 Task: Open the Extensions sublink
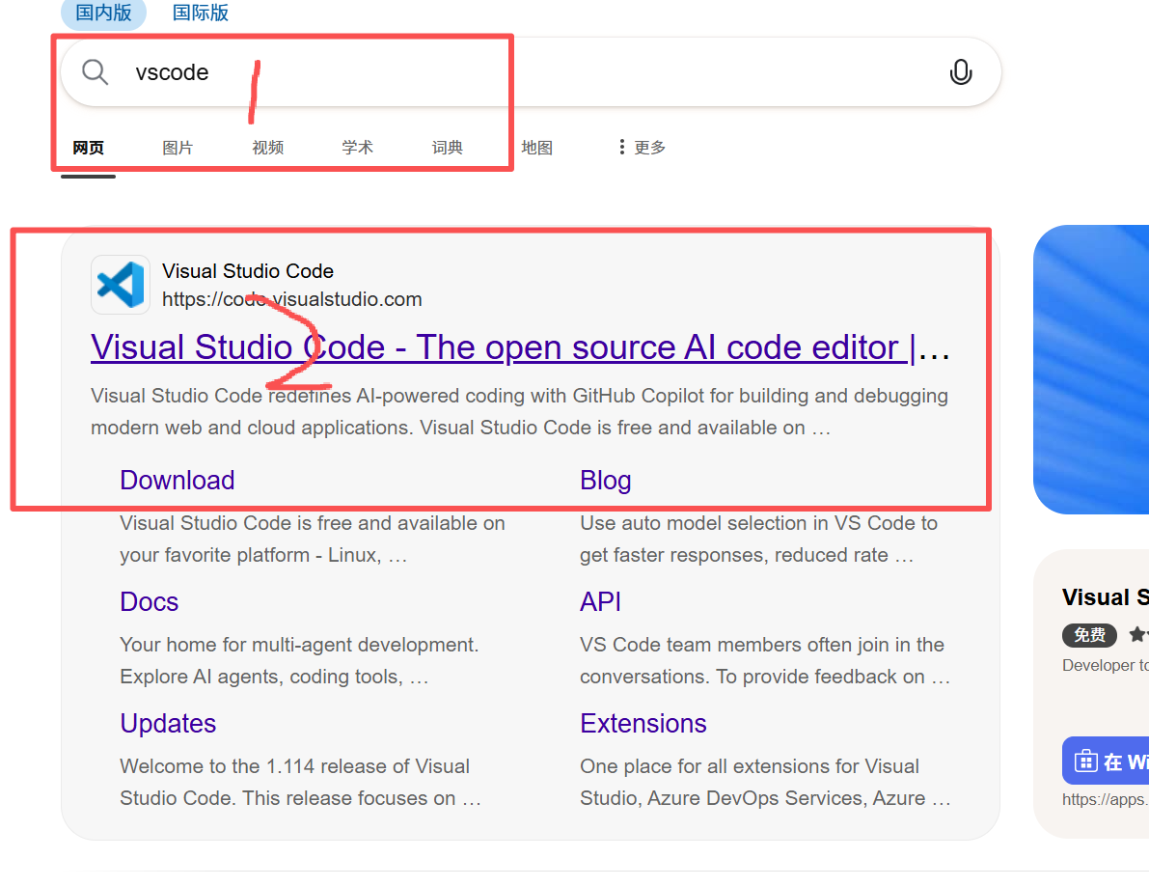[643, 723]
